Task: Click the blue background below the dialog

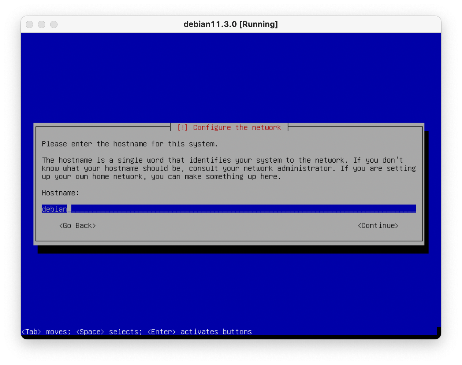Action: pos(231,290)
